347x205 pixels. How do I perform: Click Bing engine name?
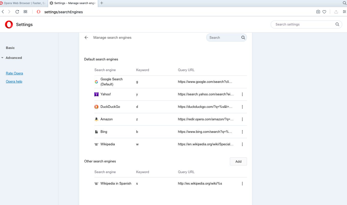click(x=104, y=132)
